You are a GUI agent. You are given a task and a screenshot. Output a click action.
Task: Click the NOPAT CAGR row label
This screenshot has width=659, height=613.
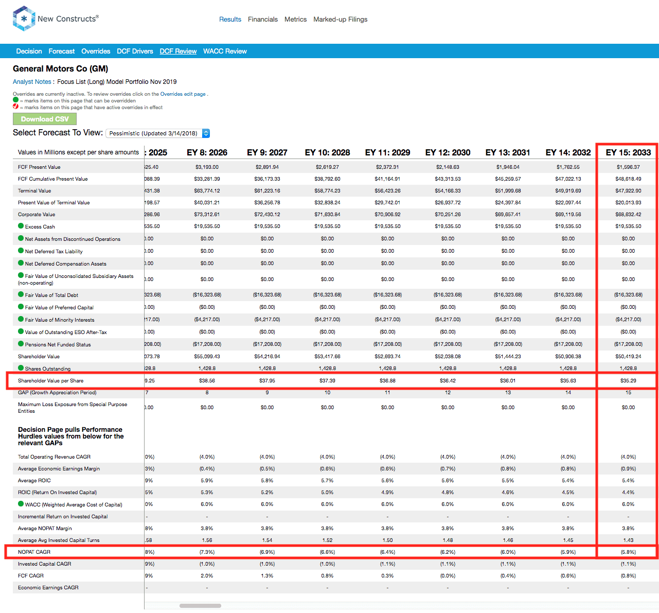click(x=34, y=552)
